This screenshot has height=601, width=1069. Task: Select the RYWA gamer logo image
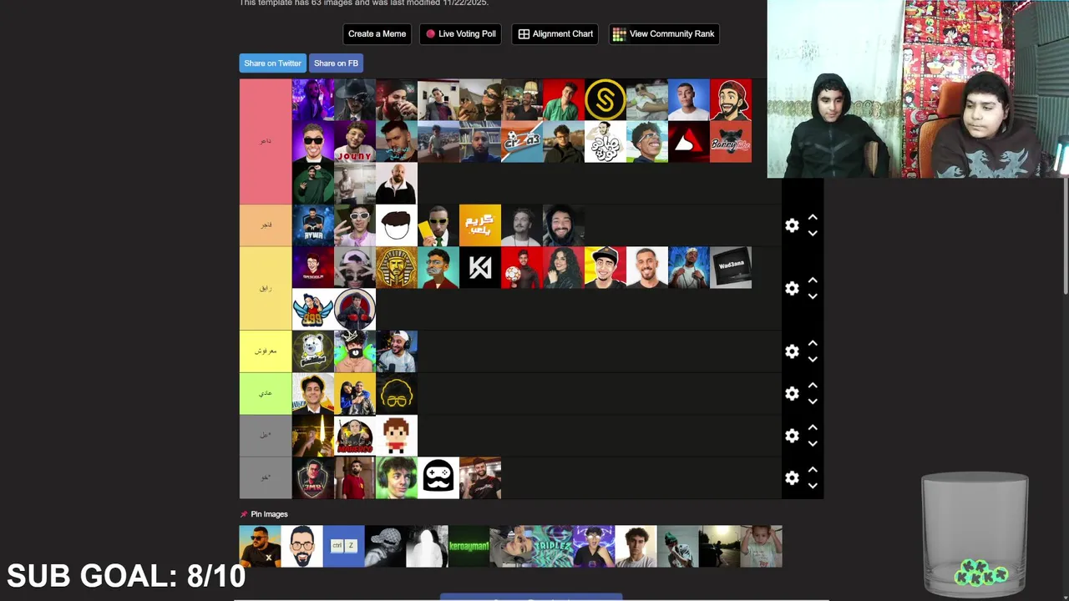pyautogui.click(x=313, y=225)
